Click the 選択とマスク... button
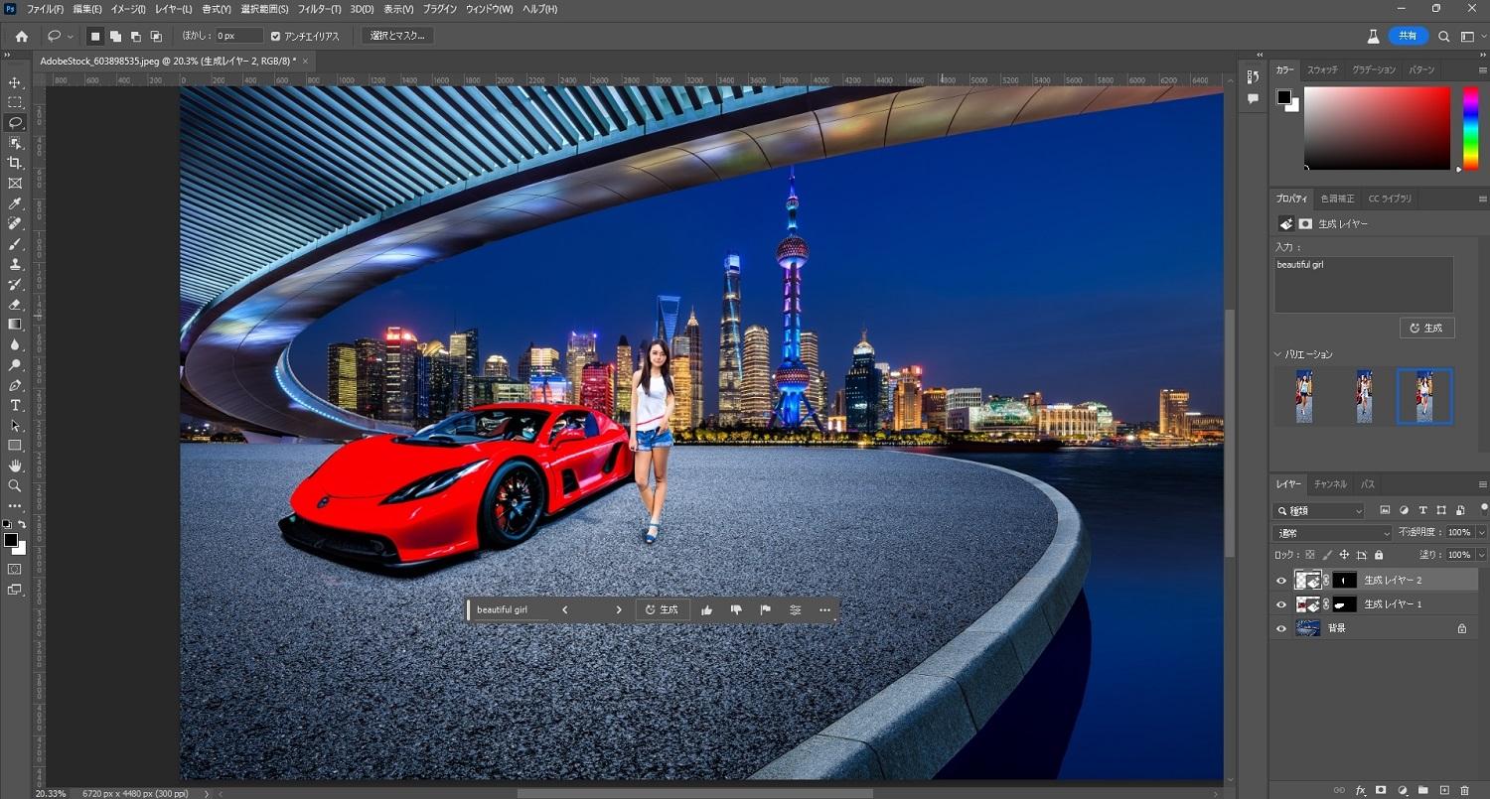 397,36
